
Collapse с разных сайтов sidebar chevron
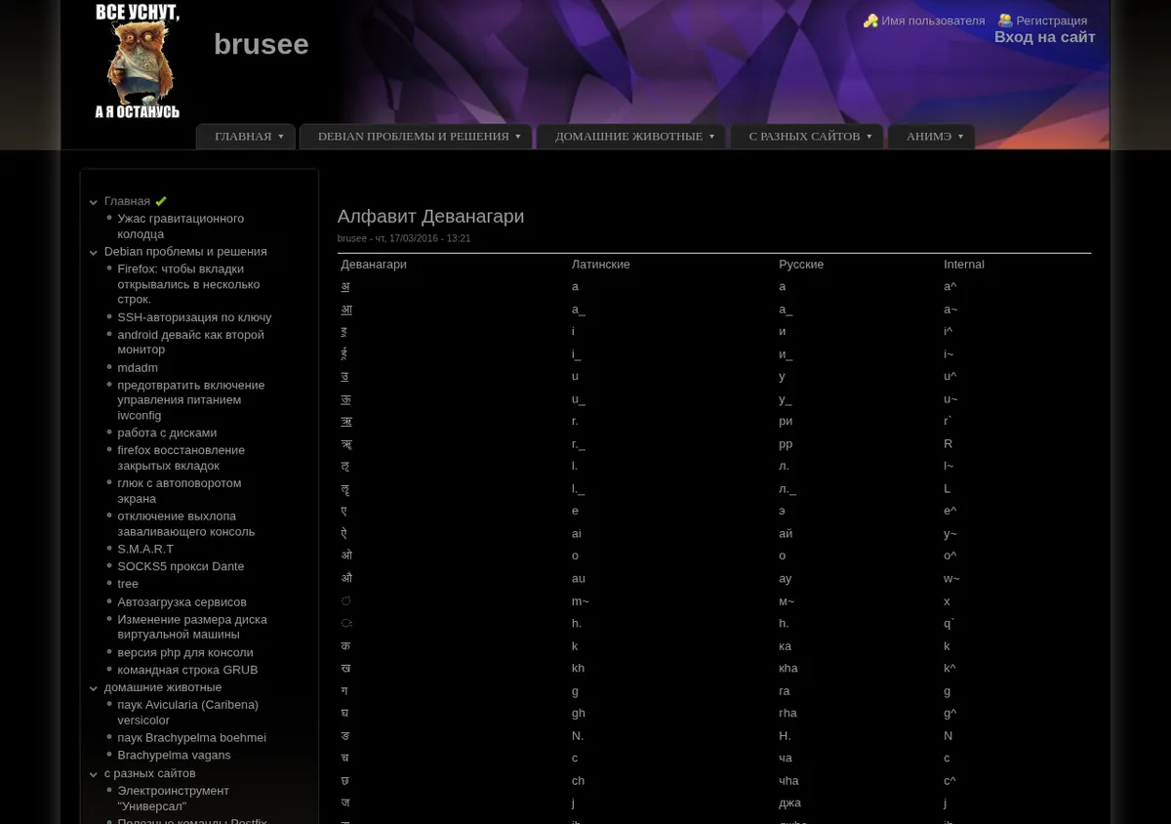pos(94,774)
